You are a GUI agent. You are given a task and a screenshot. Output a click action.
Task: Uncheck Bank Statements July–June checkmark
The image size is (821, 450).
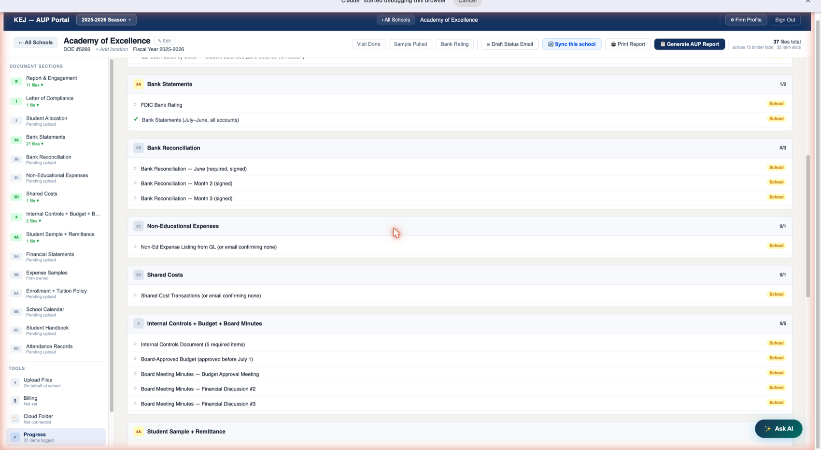136,119
